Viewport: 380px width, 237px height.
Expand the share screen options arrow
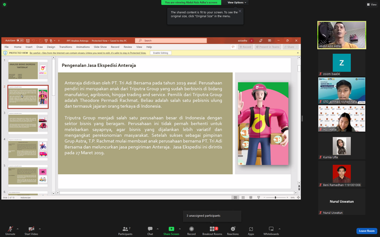pyautogui.click(x=179, y=229)
